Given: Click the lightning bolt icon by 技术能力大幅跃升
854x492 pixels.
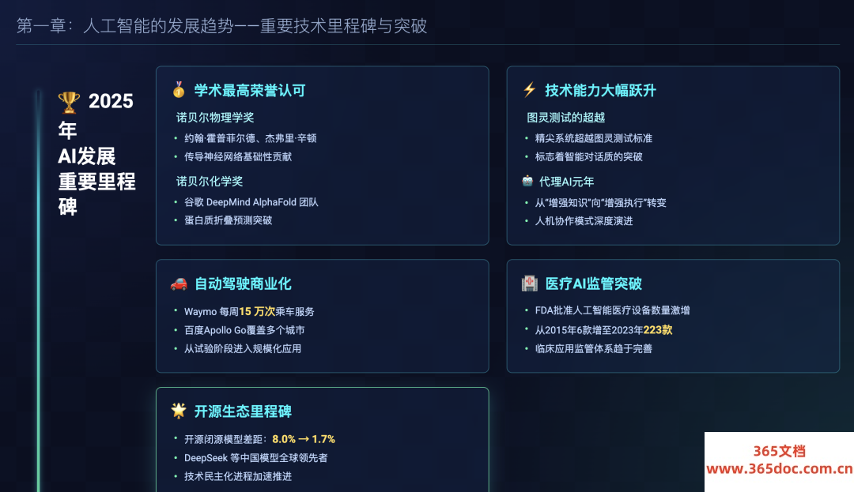Looking at the screenshot, I should click(x=529, y=90).
